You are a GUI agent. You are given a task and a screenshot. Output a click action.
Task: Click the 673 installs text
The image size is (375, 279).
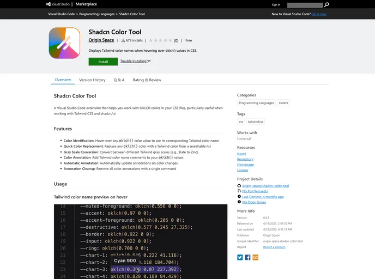click(134, 40)
